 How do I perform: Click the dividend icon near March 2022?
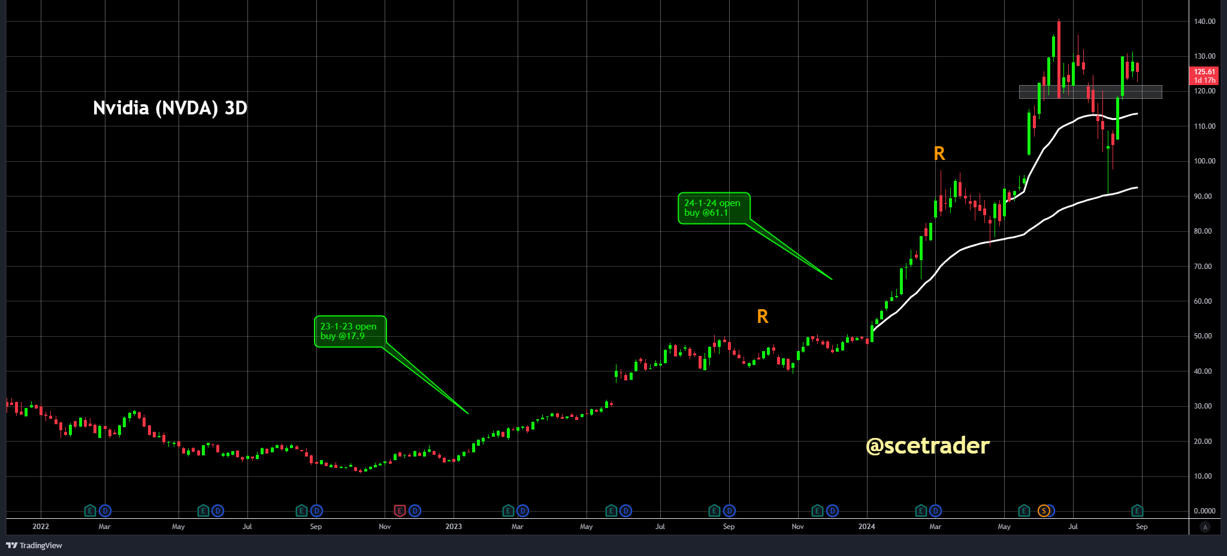pos(105,511)
